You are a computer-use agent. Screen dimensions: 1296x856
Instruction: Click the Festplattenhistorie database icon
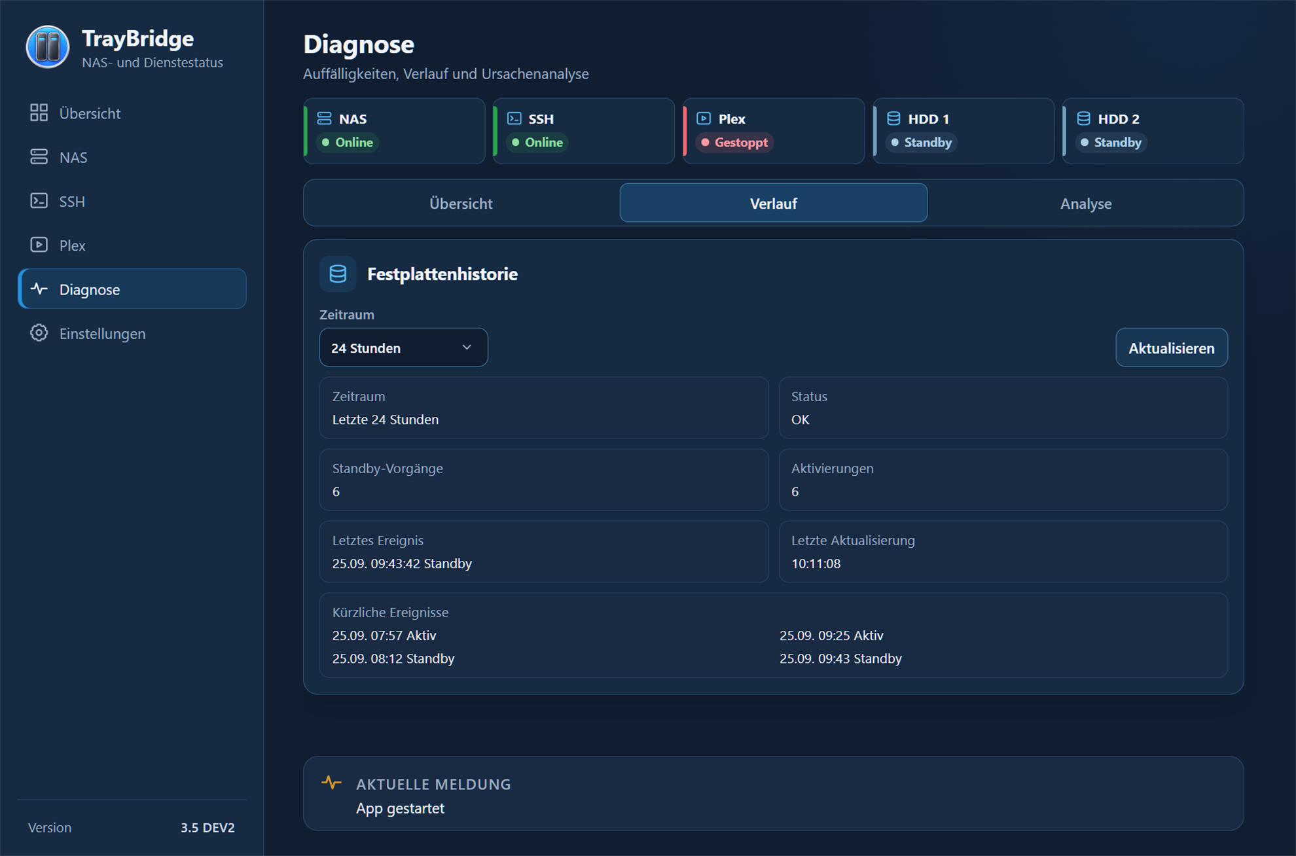(338, 274)
